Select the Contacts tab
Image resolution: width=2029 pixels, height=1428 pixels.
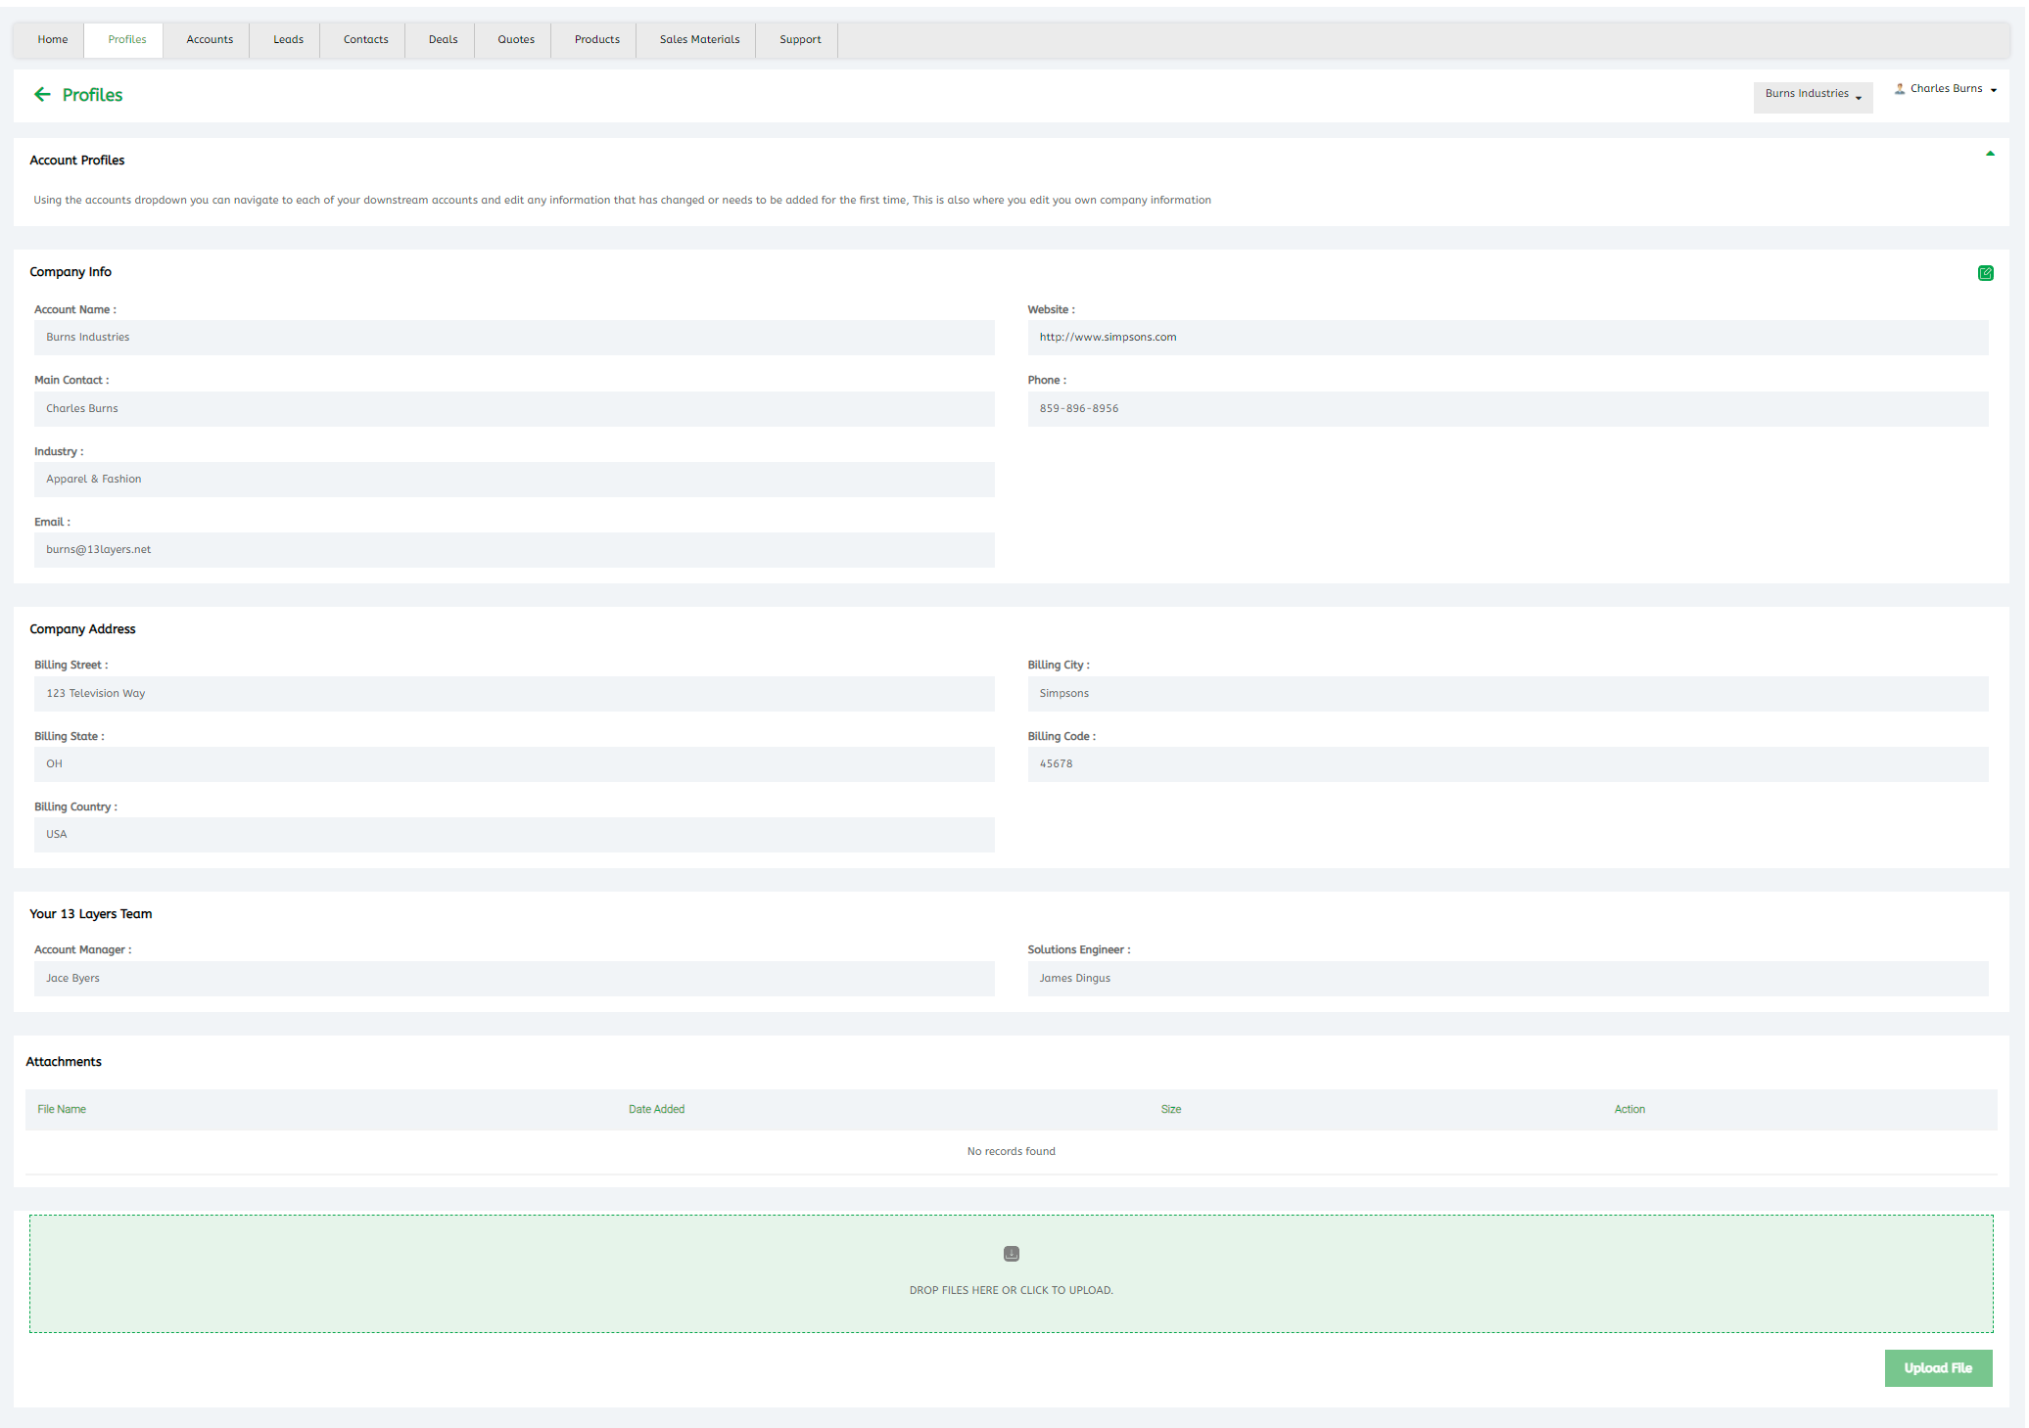tap(365, 40)
